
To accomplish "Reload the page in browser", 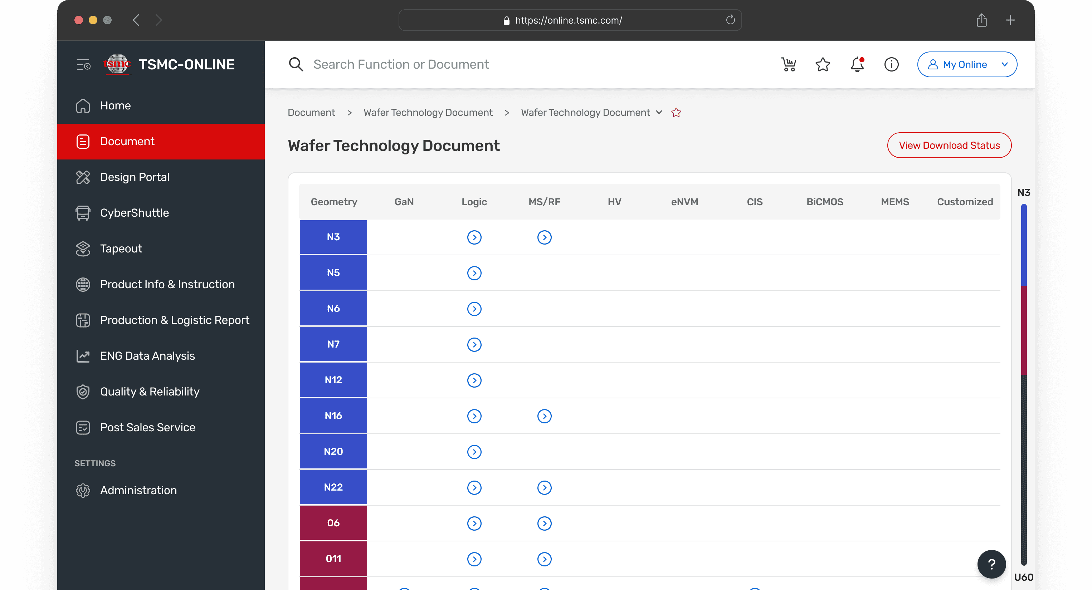I will [x=730, y=20].
